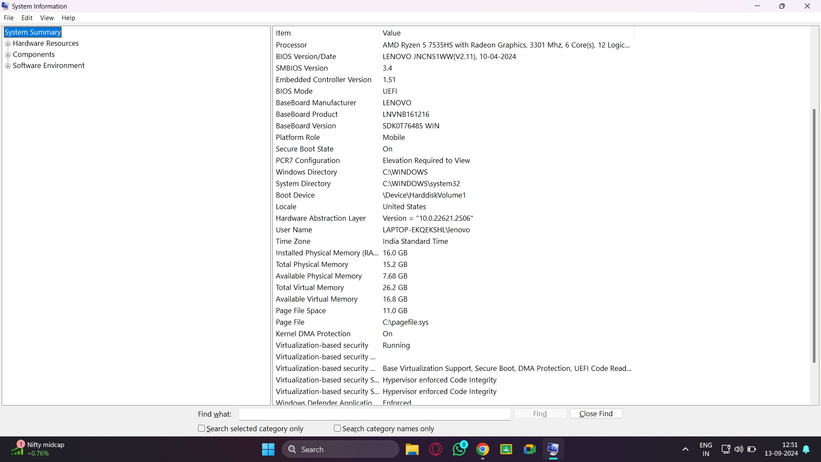The image size is (821, 462).
Task: Click the System Information title bar icon
Action: point(5,6)
